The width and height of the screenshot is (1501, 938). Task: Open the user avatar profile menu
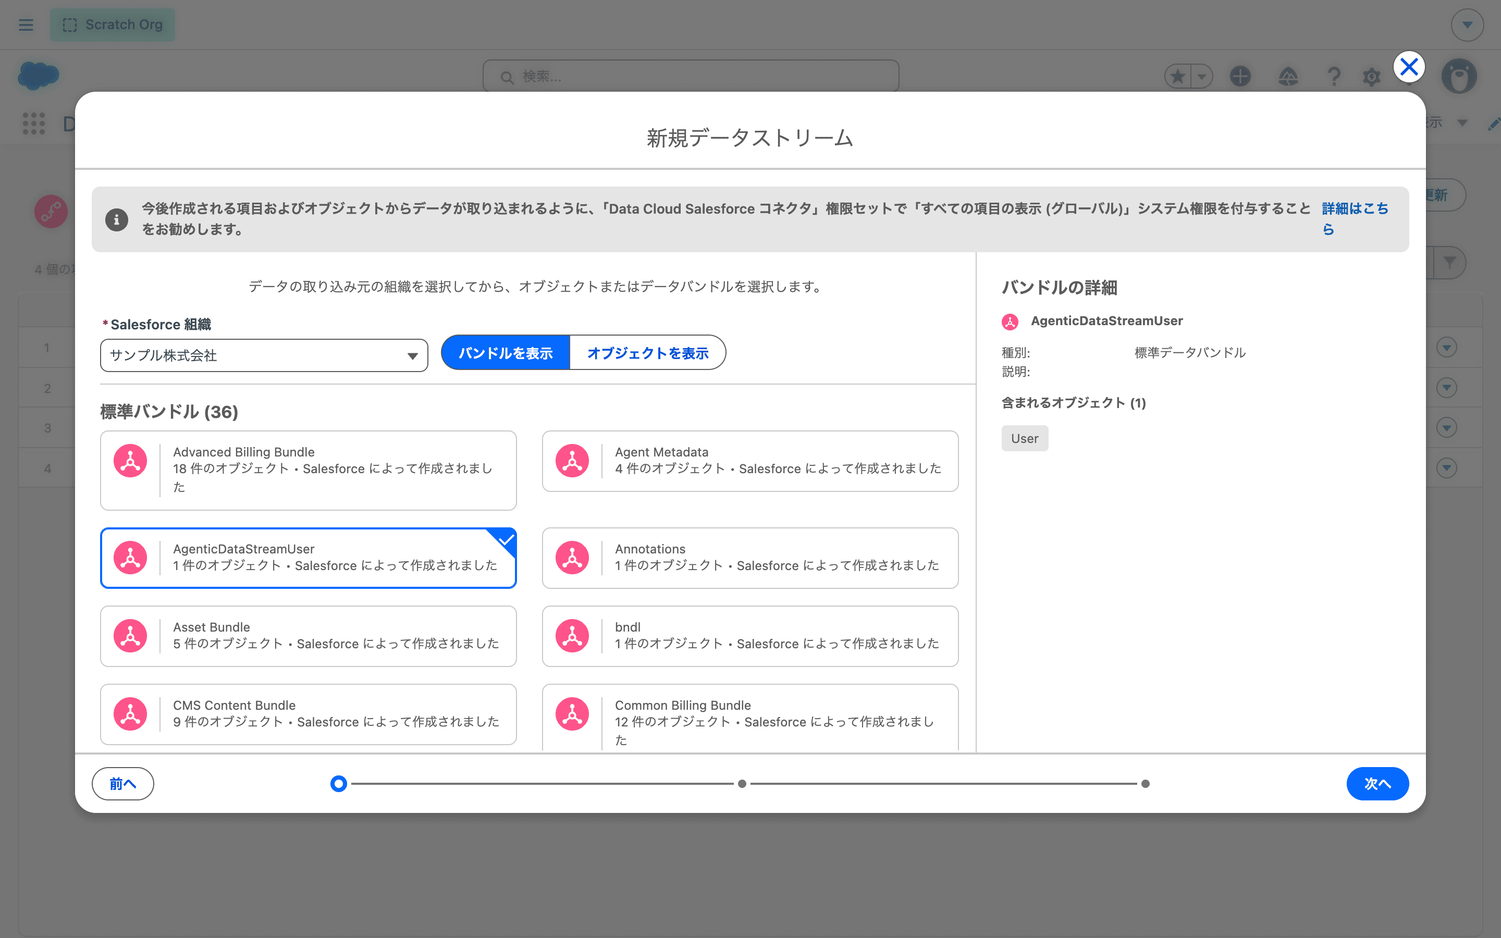click(1459, 76)
